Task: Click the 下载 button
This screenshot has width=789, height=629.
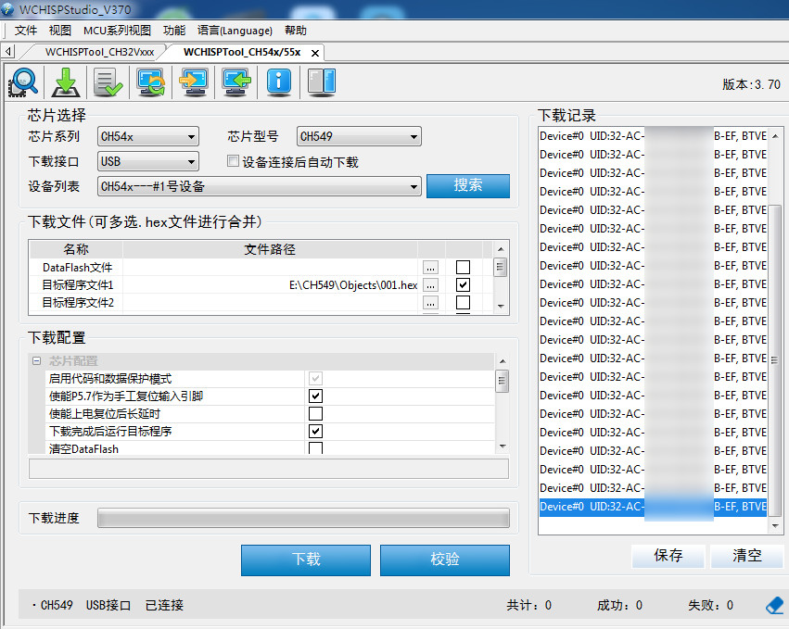Action: click(306, 560)
